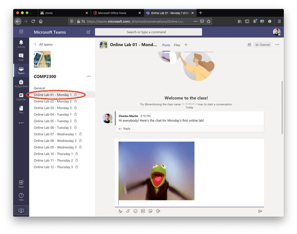
Task: Click the COMP2300 team picture thumbnail
Action: click(x=42, y=59)
